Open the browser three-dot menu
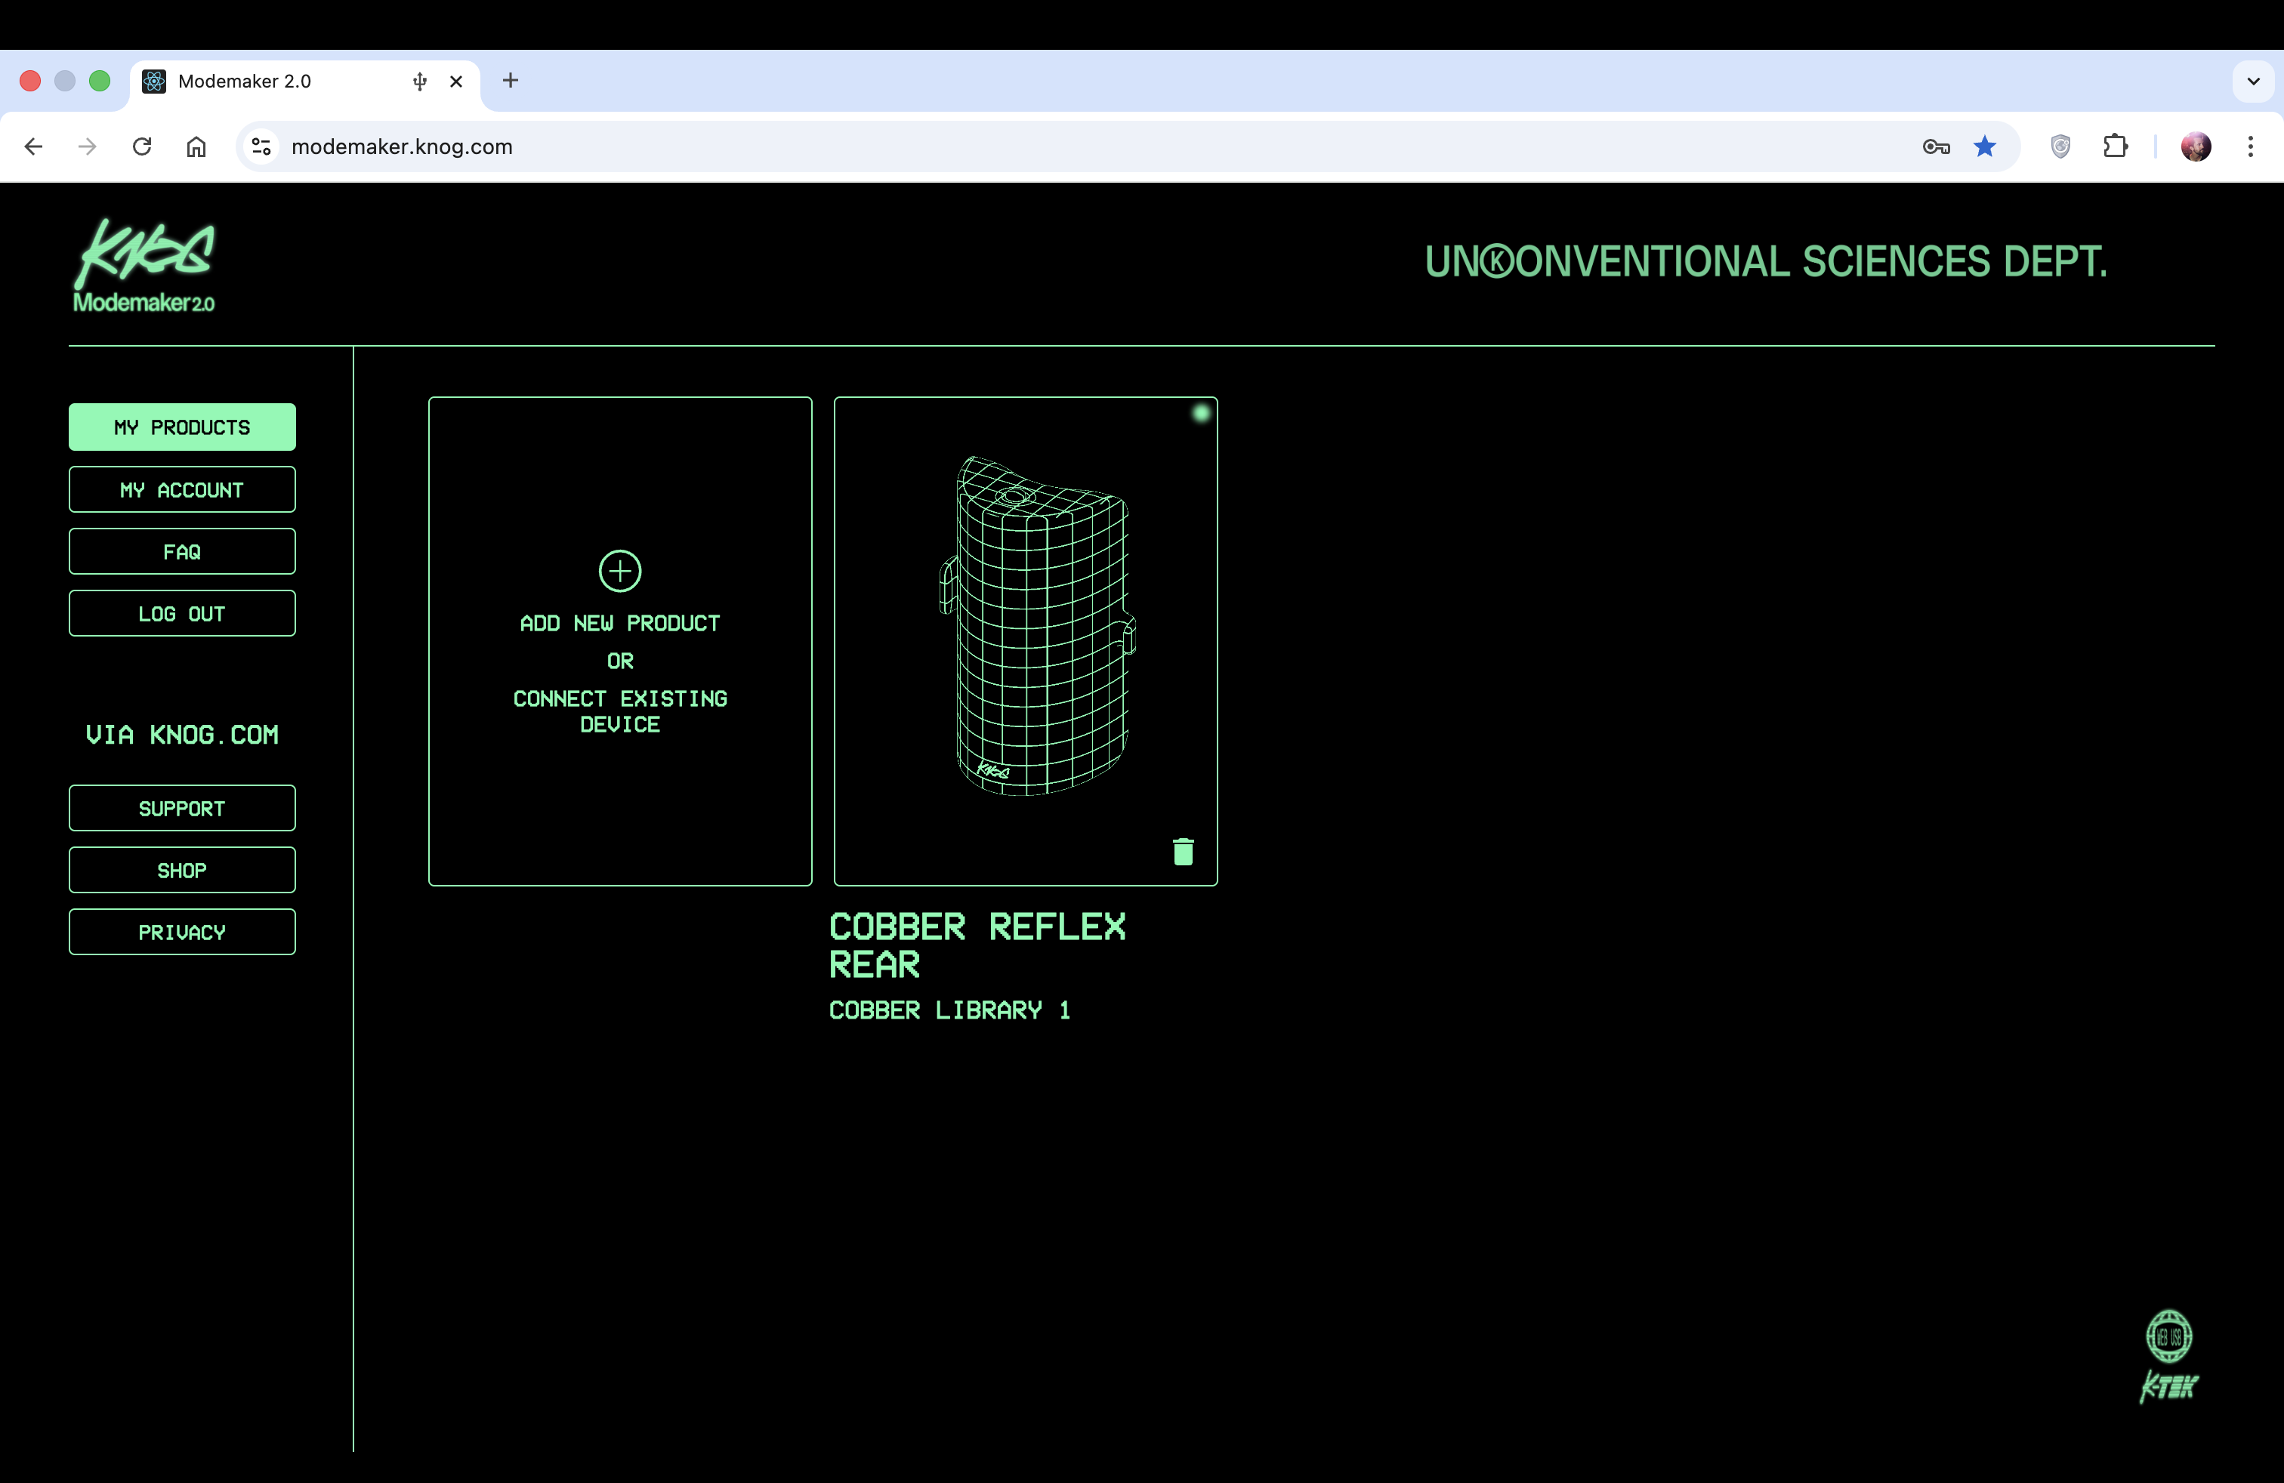Viewport: 2284px width, 1483px height. point(2252,146)
